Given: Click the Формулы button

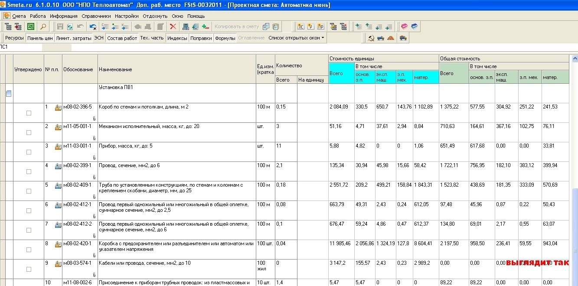Looking at the screenshot, I should (225, 38).
